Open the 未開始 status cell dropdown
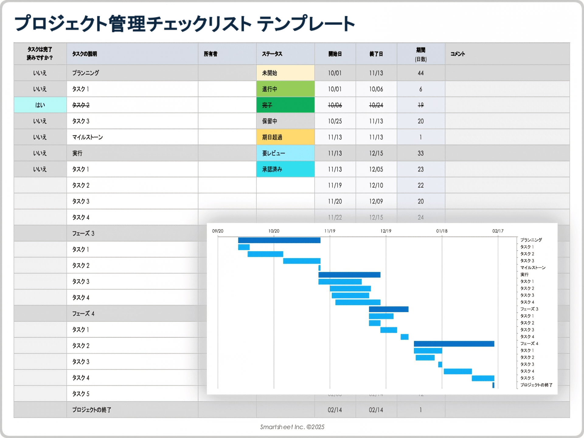 285,73
